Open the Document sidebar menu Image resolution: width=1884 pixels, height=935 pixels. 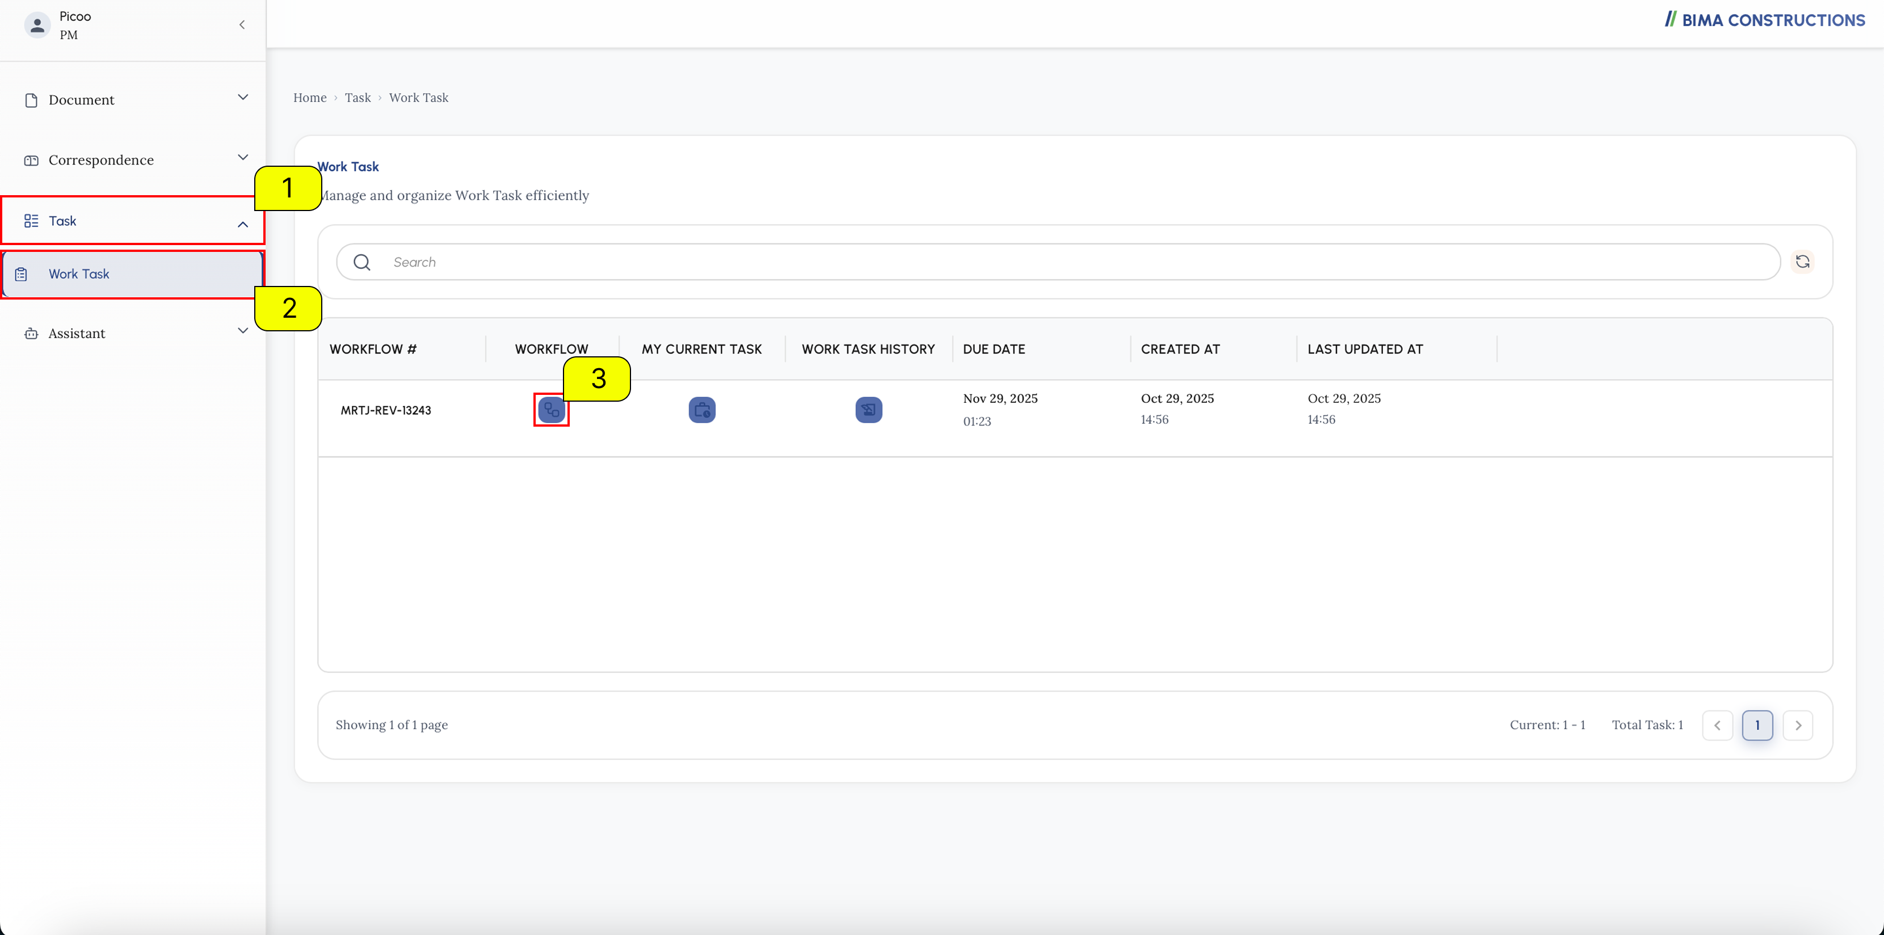pyautogui.click(x=133, y=99)
